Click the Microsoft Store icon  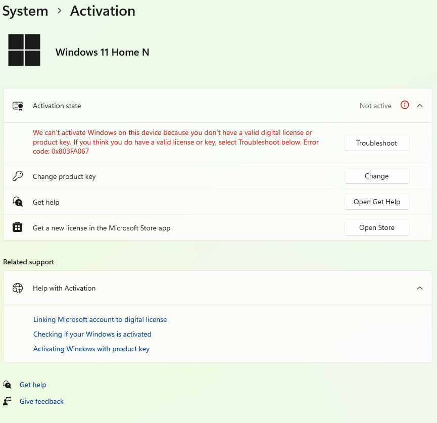click(17, 227)
